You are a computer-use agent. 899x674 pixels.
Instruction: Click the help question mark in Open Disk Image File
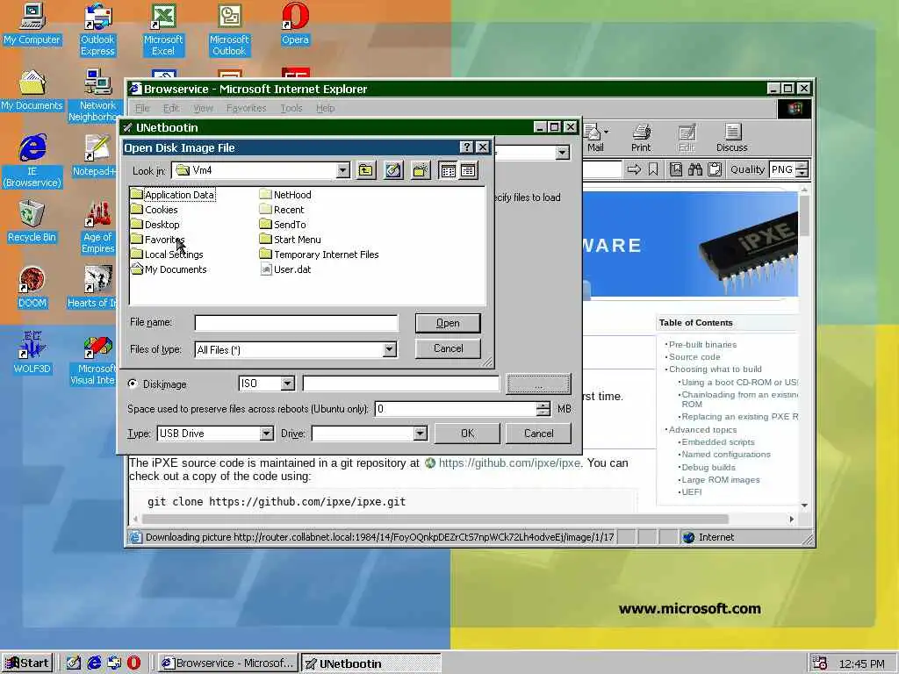click(467, 147)
